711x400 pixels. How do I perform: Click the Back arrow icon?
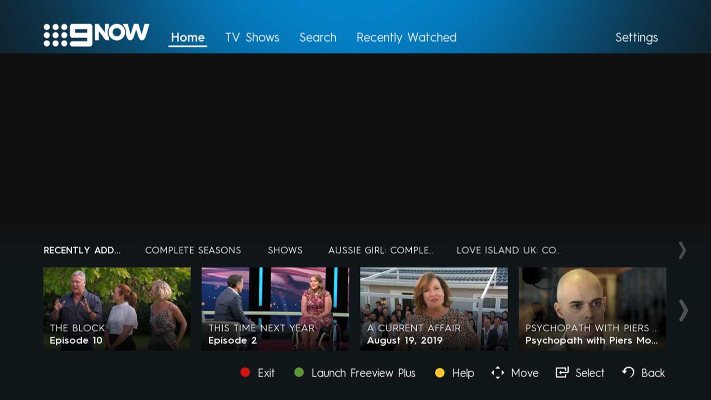(x=628, y=372)
